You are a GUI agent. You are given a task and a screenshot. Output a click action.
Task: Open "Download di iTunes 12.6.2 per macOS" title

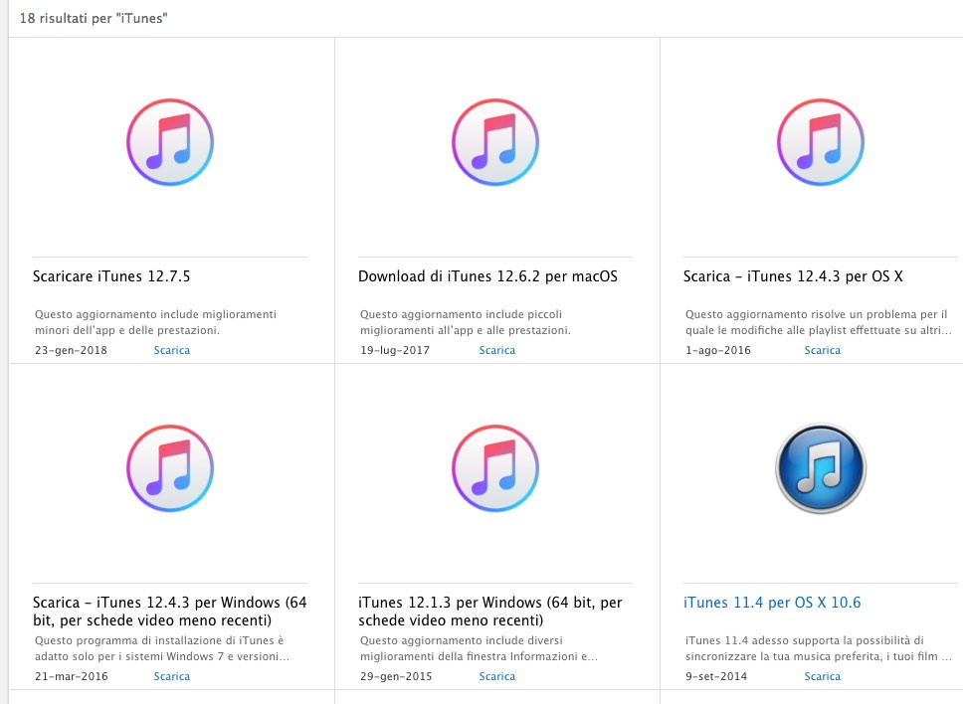pyautogui.click(x=487, y=276)
